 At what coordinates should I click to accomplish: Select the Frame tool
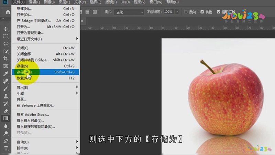pyautogui.click(x=5, y=66)
